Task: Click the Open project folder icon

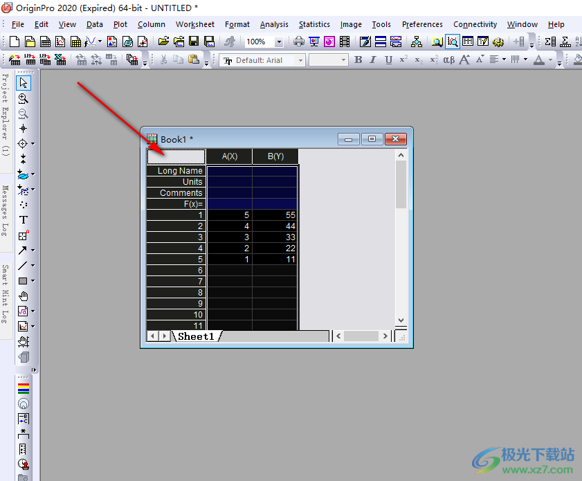Action: [x=164, y=42]
